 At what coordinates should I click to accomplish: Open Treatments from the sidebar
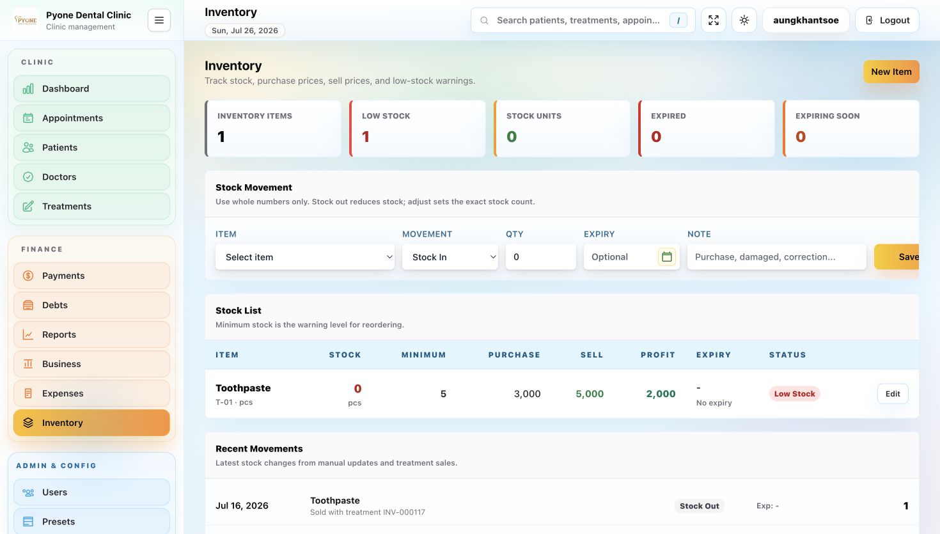91,207
